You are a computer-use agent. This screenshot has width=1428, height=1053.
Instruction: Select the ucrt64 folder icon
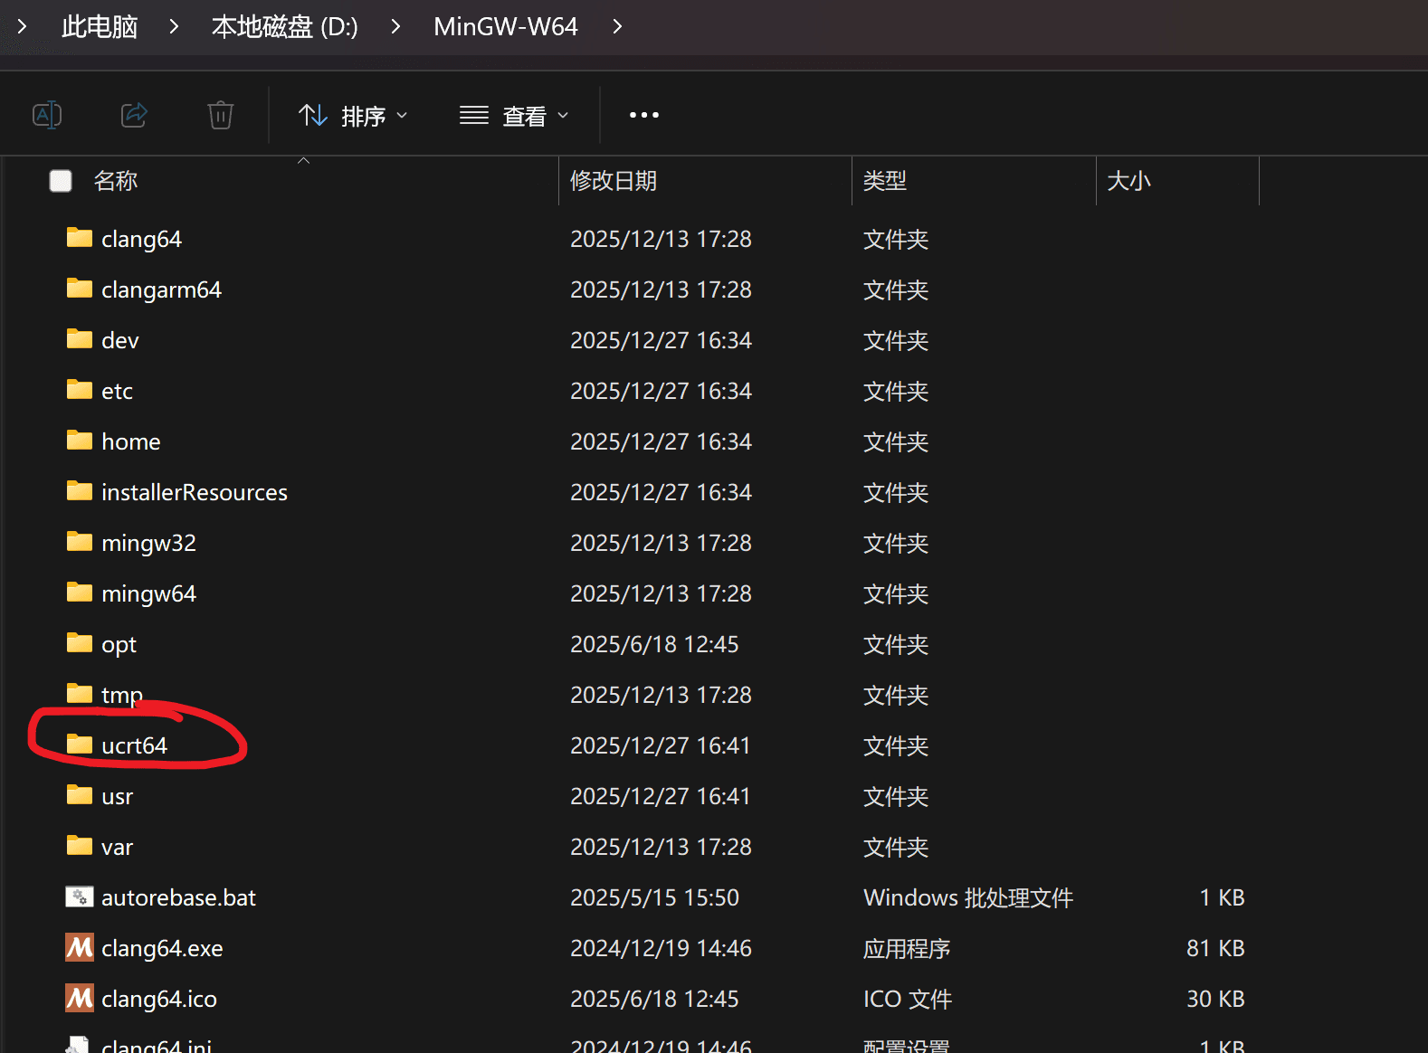click(x=80, y=745)
